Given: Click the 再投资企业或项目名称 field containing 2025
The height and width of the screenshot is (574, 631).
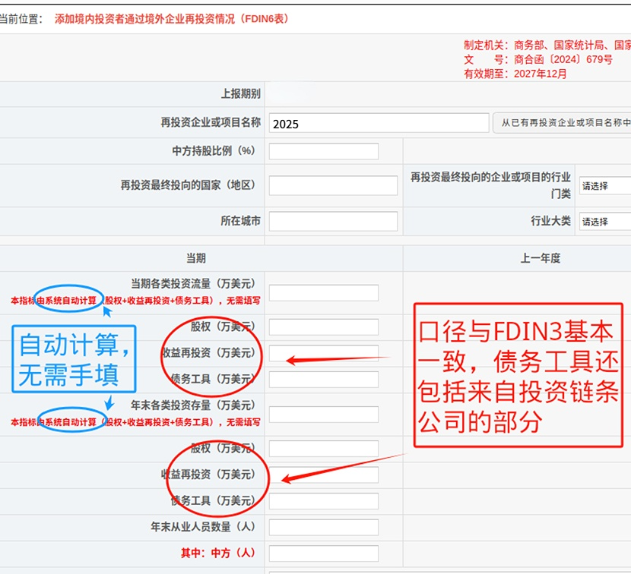Looking at the screenshot, I should pyautogui.click(x=379, y=124).
